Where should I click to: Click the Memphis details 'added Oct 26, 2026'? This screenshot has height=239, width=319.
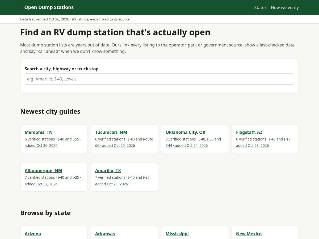(x=41, y=146)
